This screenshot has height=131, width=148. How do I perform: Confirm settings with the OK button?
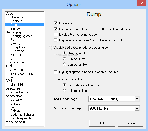click(x=102, y=123)
